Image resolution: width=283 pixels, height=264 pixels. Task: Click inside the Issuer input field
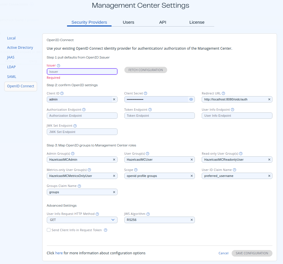[82, 71]
